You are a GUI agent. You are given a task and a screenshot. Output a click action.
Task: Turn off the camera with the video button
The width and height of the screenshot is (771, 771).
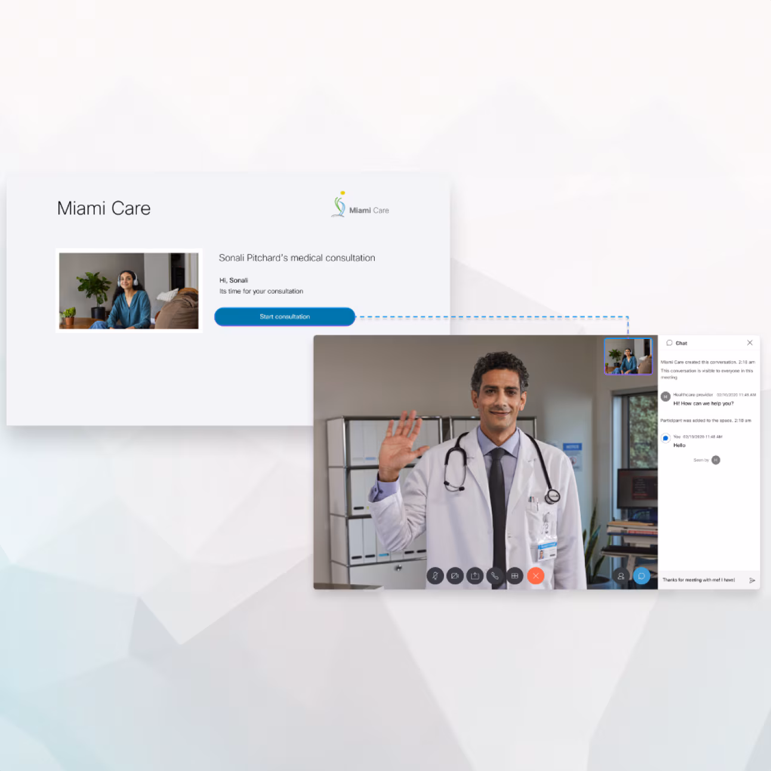pos(455,576)
